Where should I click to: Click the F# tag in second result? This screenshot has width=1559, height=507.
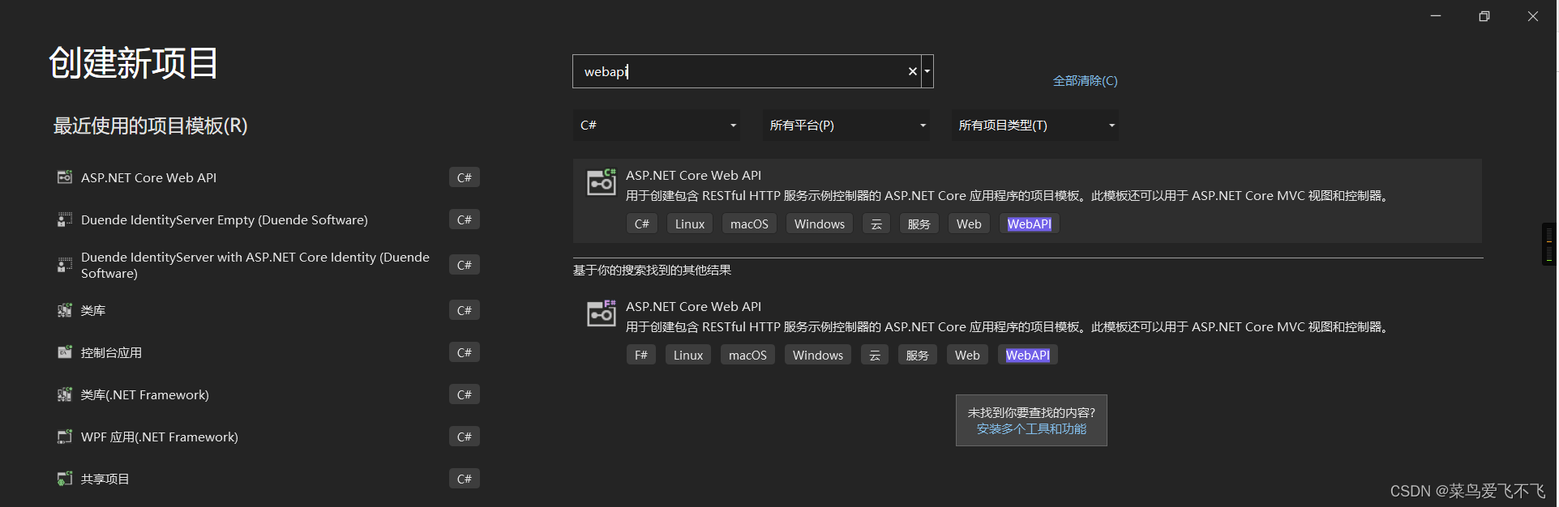tap(641, 356)
